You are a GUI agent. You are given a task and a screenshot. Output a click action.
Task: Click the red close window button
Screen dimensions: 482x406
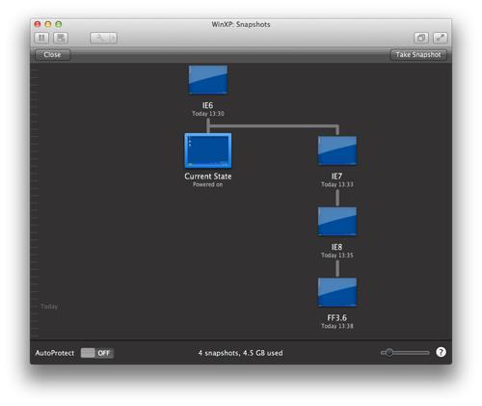[x=38, y=24]
